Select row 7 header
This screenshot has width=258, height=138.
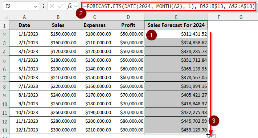[x=4, y=78]
